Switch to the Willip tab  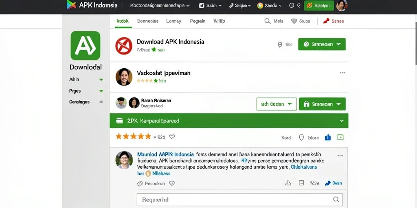click(x=219, y=21)
